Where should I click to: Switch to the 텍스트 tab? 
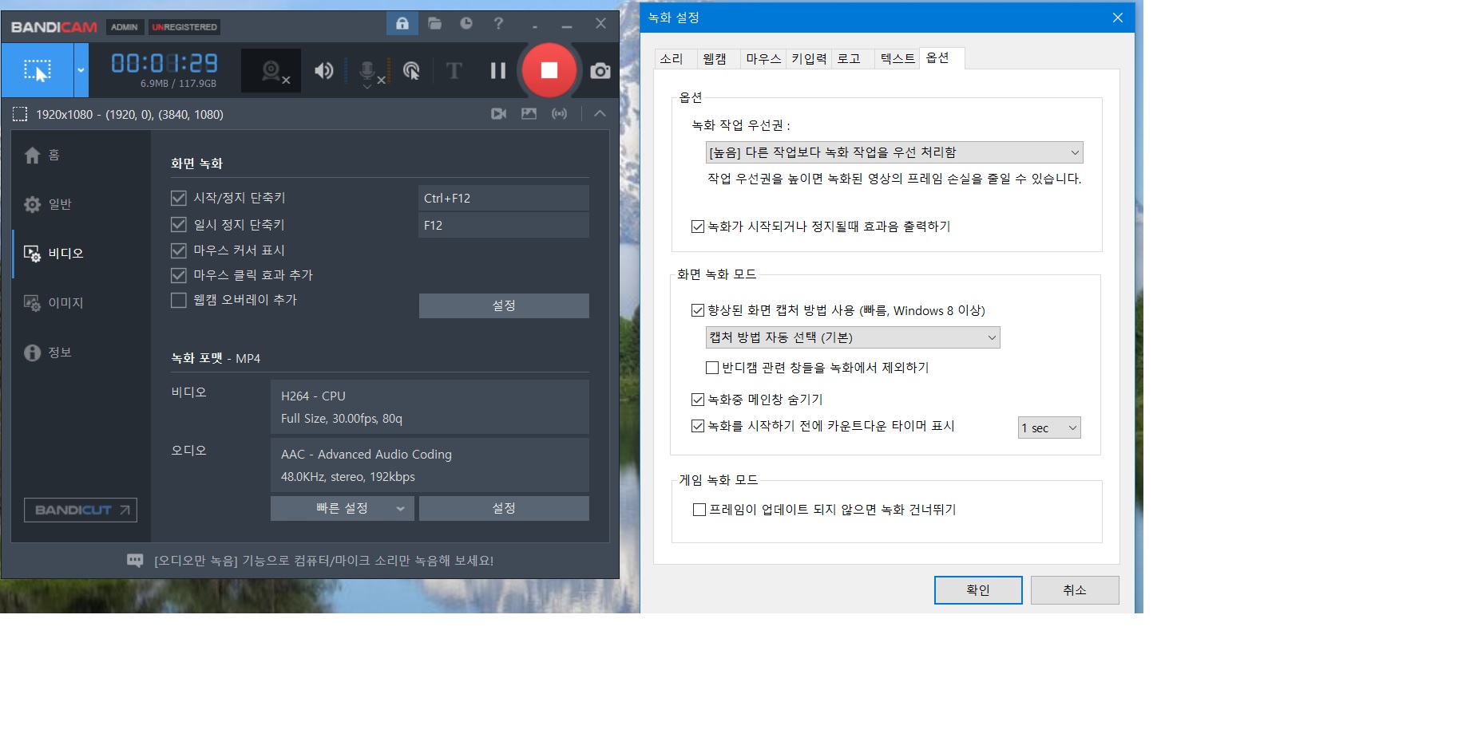897,58
